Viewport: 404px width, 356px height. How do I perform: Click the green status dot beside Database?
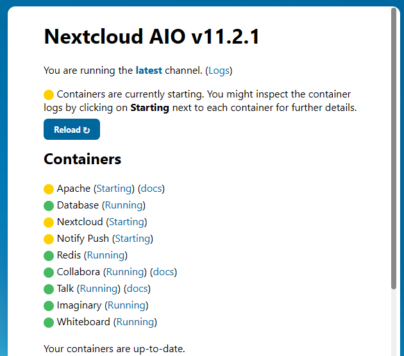coord(49,205)
